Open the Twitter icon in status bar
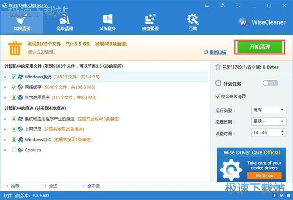The height and width of the screenshot is (200, 293). [282, 196]
